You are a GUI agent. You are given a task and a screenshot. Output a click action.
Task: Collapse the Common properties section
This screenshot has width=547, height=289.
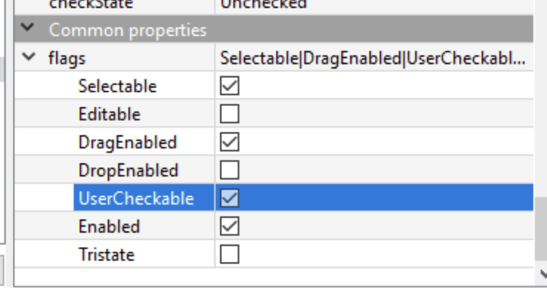29,30
